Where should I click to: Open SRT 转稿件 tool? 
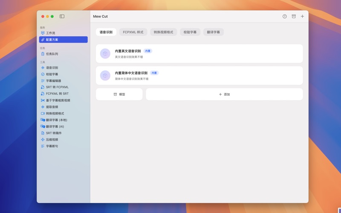(x=63, y=133)
